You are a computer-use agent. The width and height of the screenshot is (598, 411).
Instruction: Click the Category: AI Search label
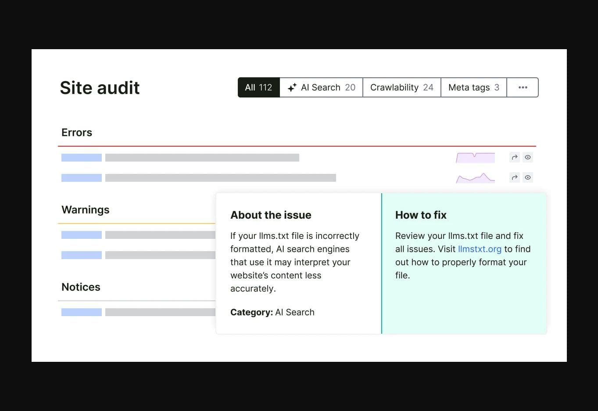tap(272, 312)
